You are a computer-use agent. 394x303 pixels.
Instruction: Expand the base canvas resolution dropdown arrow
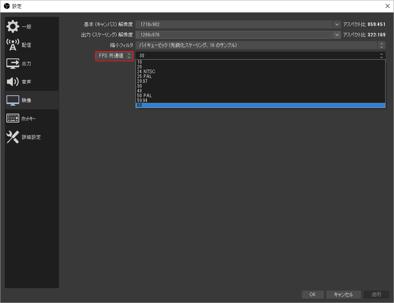(337, 24)
